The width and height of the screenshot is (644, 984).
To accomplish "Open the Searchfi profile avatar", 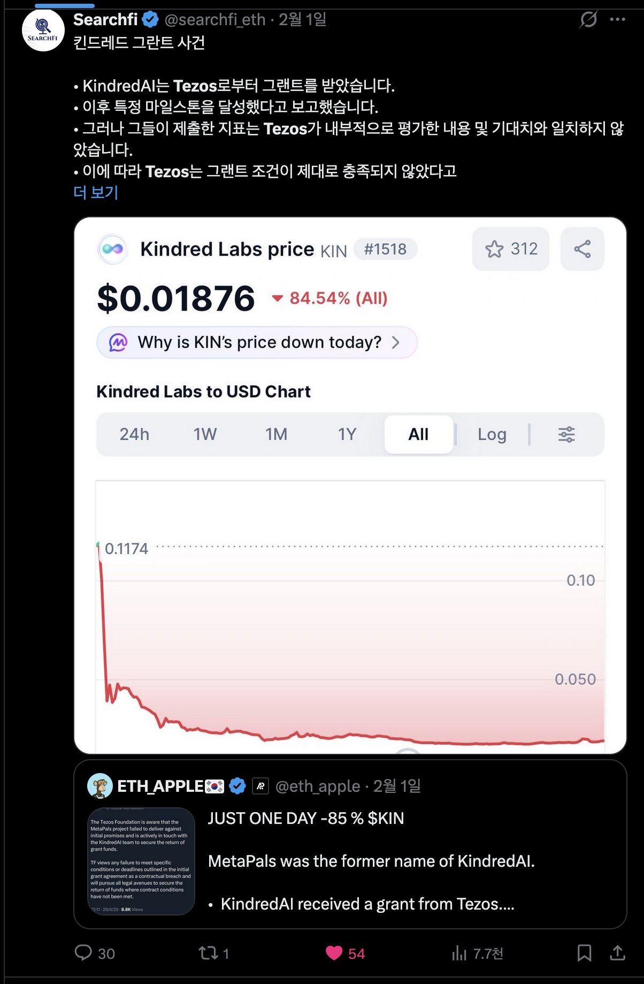I will click(x=43, y=30).
